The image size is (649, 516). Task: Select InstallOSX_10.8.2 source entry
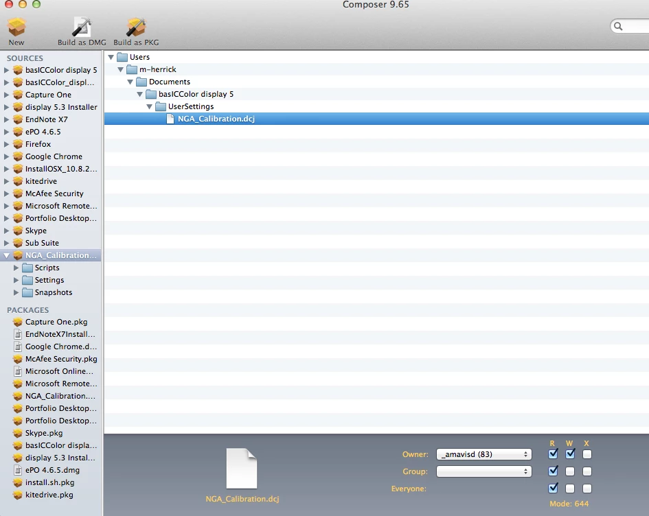(61, 169)
